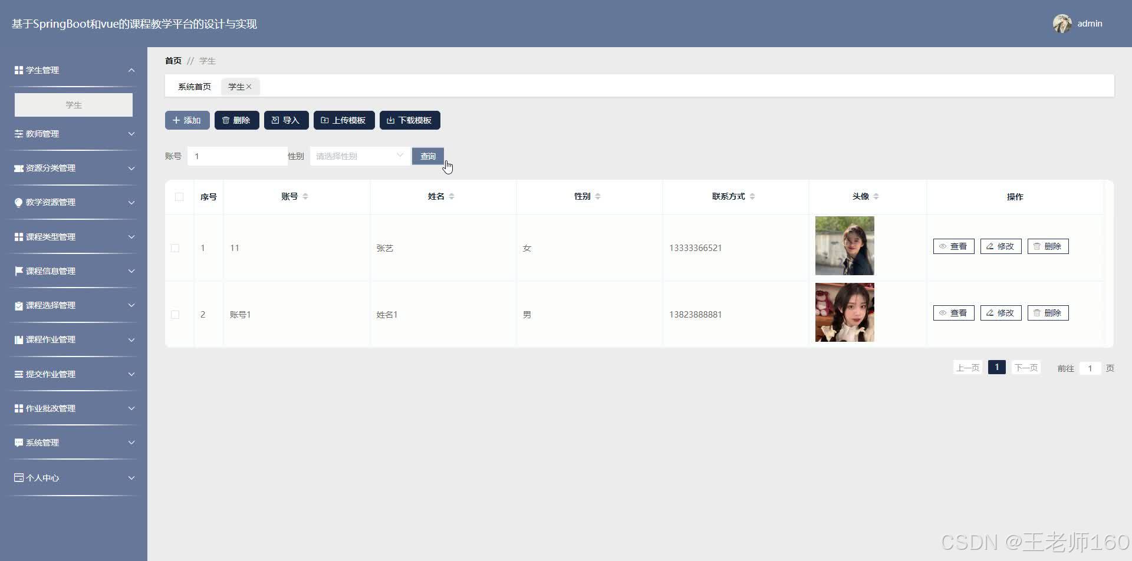1132x561 pixels.
Task: Check the row for 账号1
Action: (175, 315)
